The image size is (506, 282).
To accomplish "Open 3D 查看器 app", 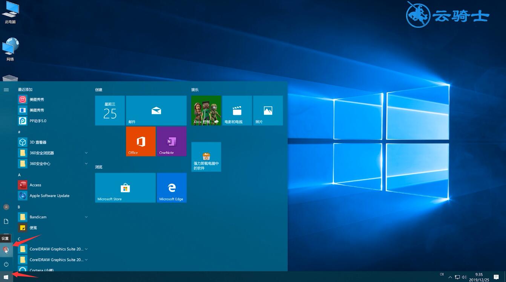I will coord(53,142).
